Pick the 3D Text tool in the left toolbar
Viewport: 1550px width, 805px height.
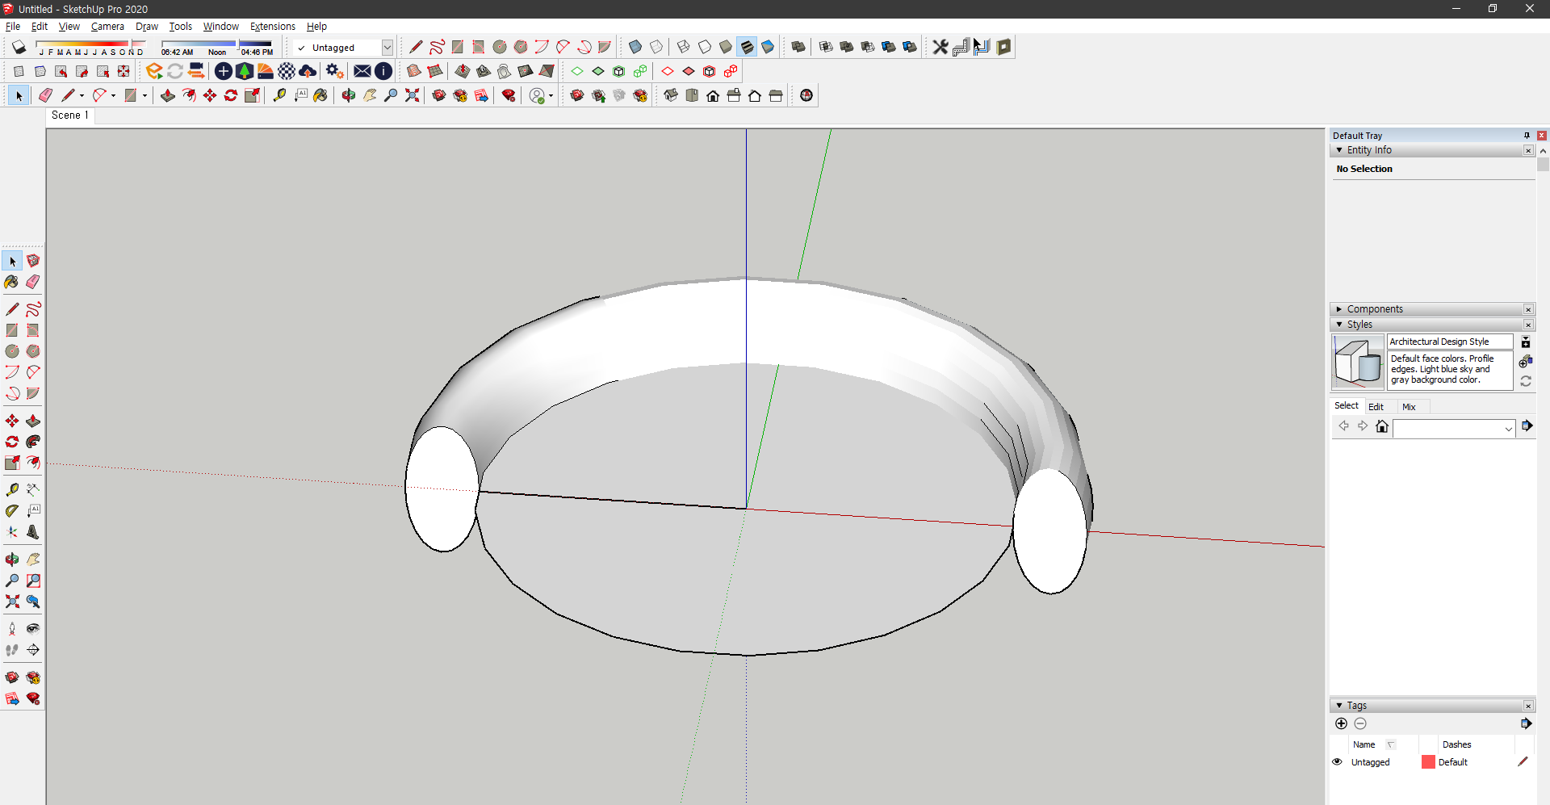point(33,532)
